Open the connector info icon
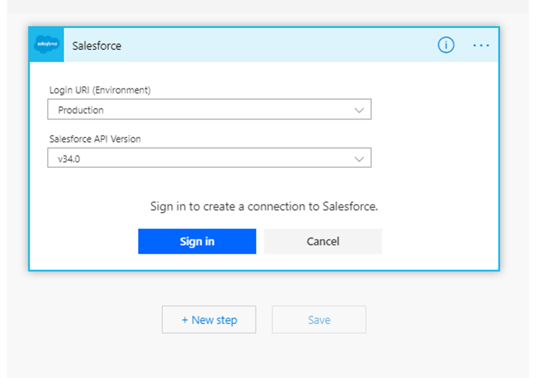This screenshot has width=536, height=378. point(445,45)
